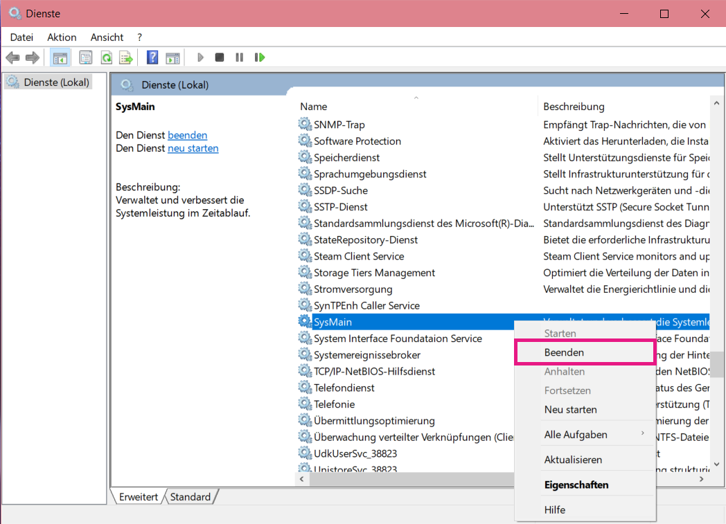Click the Back arrow toolbar icon
This screenshot has width=726, height=524.
pyautogui.click(x=12, y=58)
